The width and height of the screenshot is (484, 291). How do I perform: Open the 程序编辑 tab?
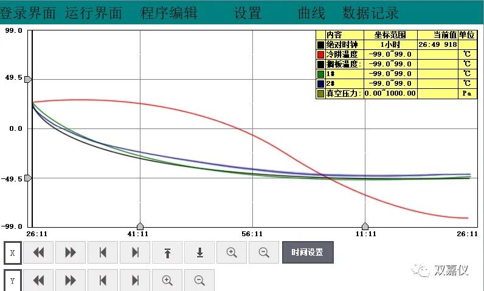point(169,13)
